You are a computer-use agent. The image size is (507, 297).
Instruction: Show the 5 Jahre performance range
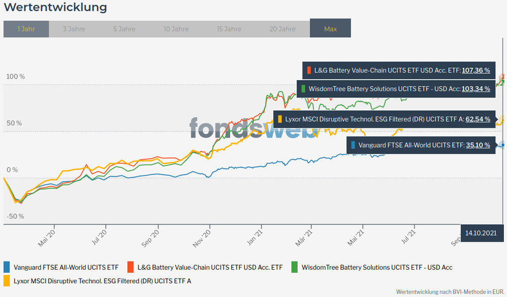click(x=124, y=29)
